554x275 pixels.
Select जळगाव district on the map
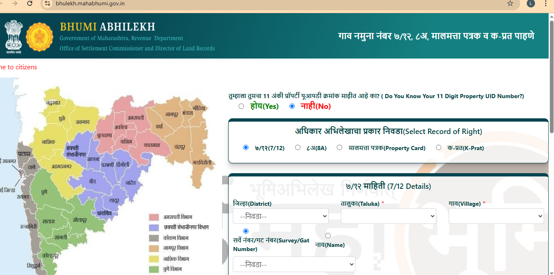click(x=83, y=122)
